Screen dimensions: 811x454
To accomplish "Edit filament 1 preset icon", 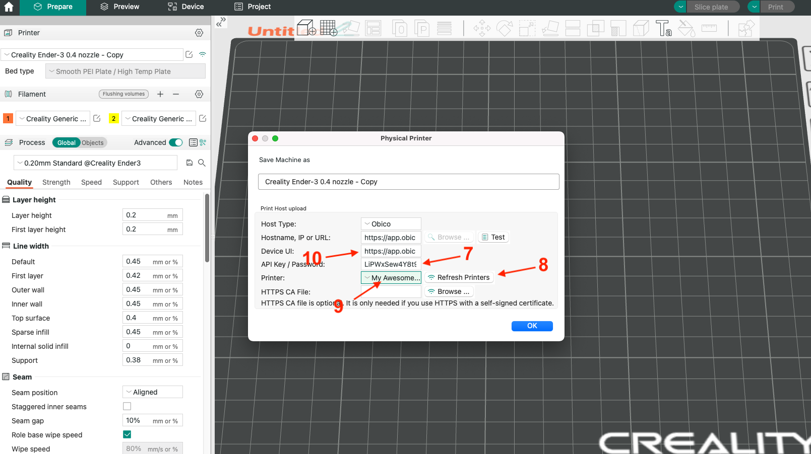I will pos(97,118).
